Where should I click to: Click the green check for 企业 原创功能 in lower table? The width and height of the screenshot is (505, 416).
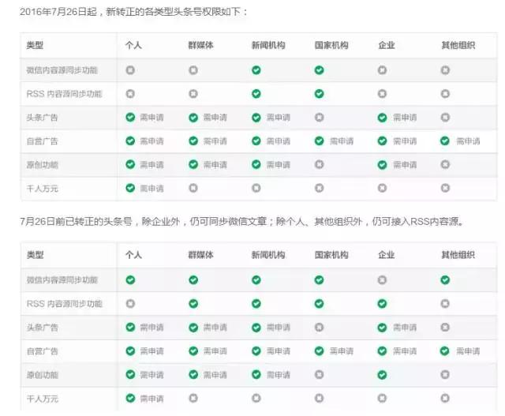point(382,375)
